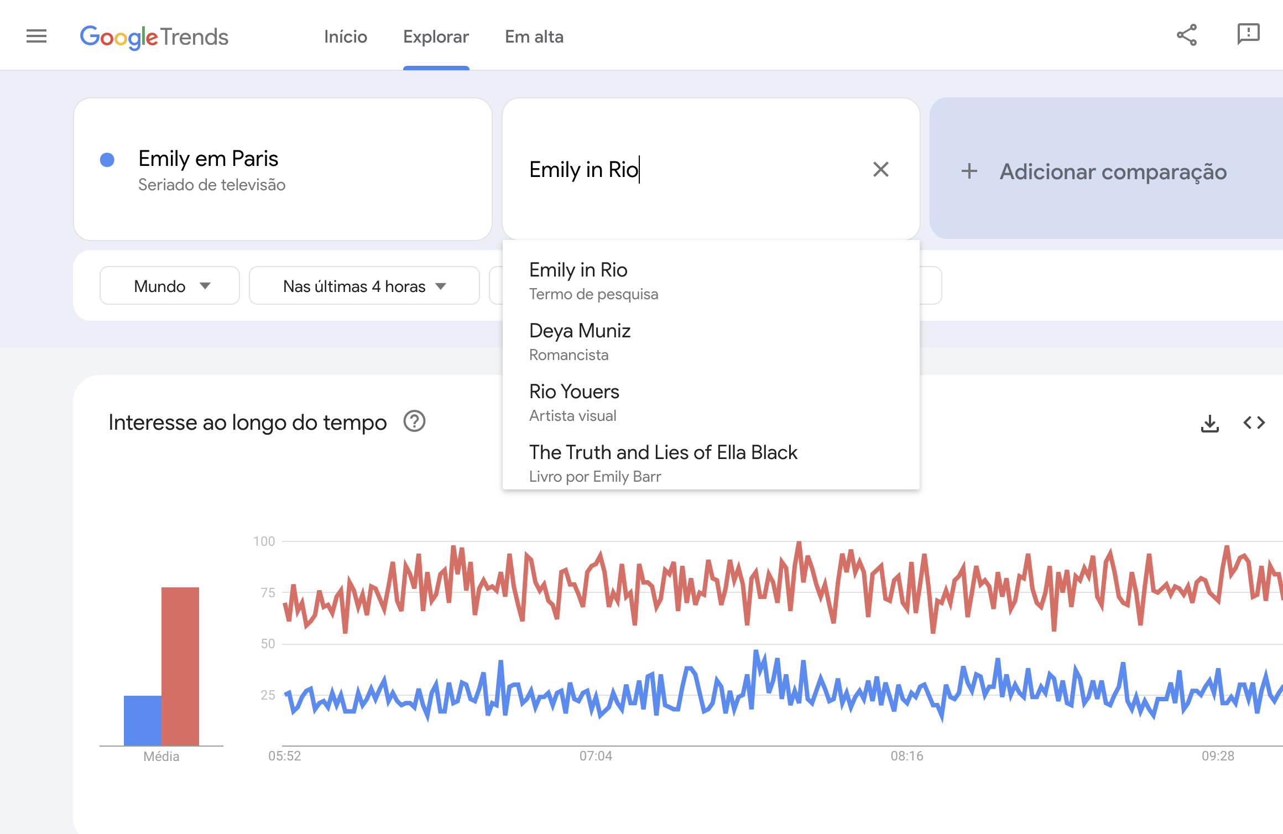Choose Emily in Rio Termo de pesquisa suggestion

(711, 282)
